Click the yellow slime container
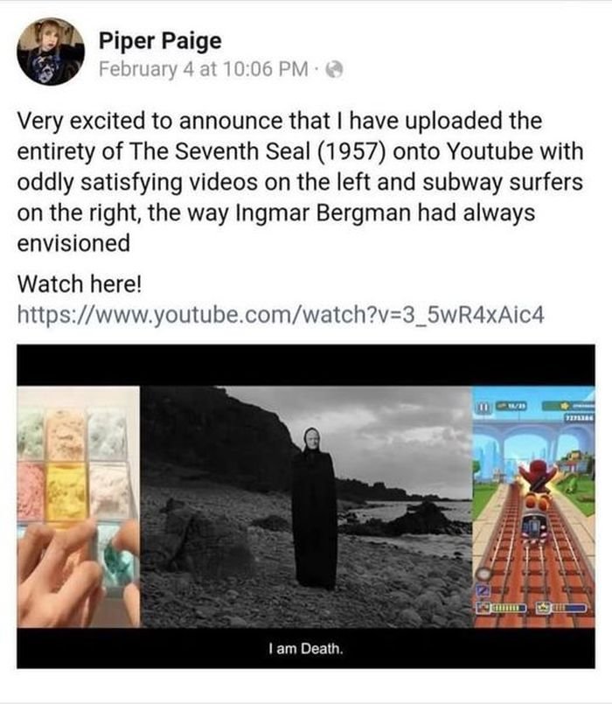Image resolution: width=612 pixels, height=704 pixels. 66,492
